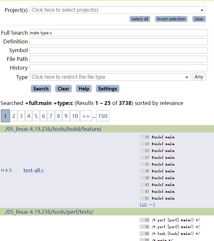Image resolution: width=214 pixels, height=241 pixels.
Task: Open line 23 #undef main match
Action: point(157,151)
